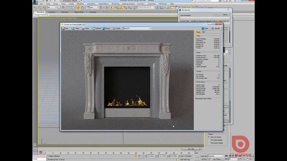Click Save in Corona frame buffer

point(65,29)
